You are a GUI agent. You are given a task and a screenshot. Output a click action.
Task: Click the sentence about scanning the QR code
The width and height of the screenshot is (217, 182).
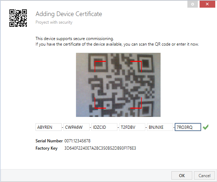117,44
